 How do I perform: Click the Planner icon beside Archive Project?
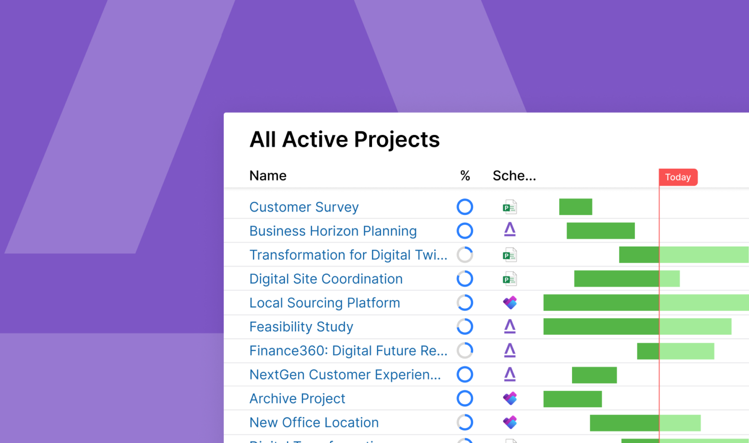[x=510, y=398]
